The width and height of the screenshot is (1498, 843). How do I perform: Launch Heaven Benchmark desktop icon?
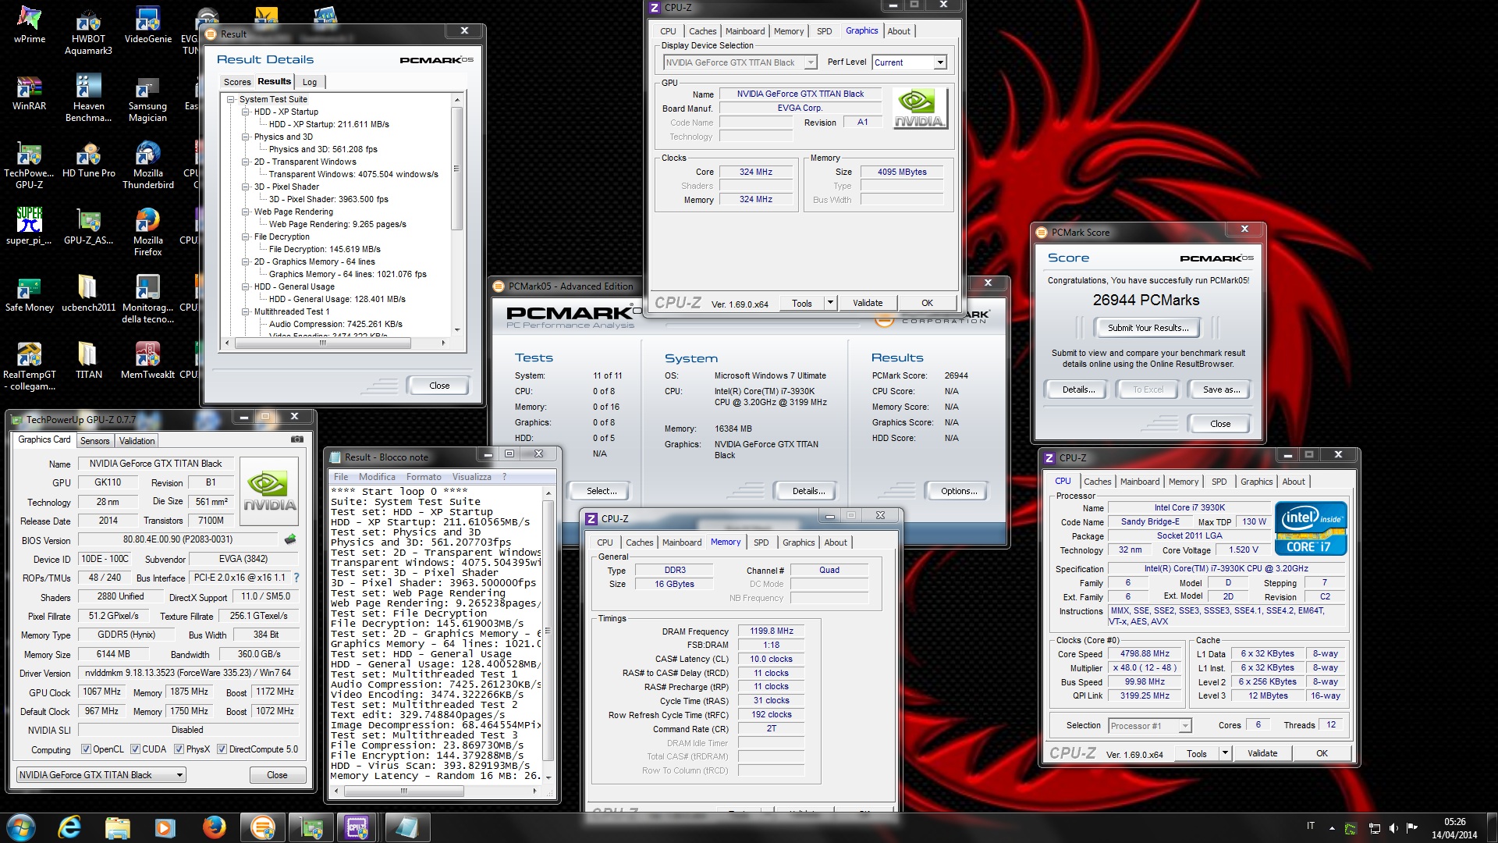88,98
